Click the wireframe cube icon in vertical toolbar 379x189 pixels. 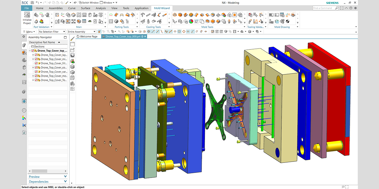point(72,72)
